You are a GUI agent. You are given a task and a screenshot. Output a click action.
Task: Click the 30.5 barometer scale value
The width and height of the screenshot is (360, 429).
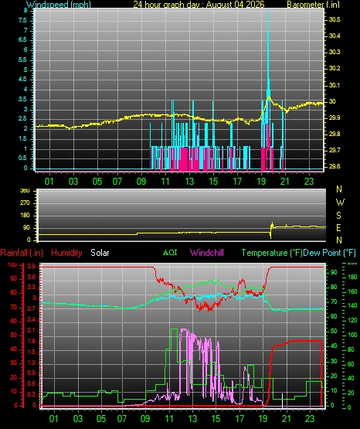click(x=335, y=19)
